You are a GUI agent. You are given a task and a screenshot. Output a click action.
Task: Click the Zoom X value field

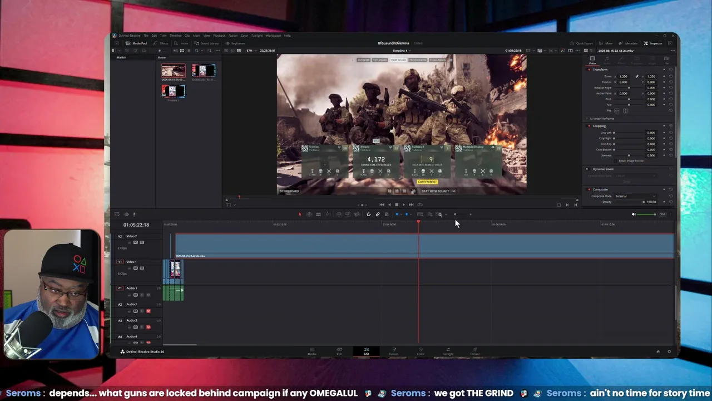tap(623, 76)
